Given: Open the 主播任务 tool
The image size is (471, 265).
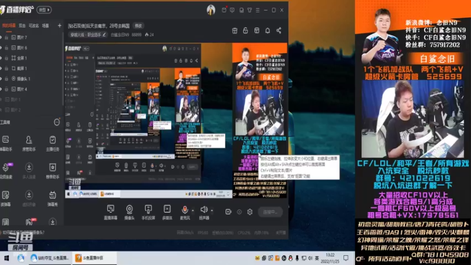Looking at the screenshot, I should [52, 143].
